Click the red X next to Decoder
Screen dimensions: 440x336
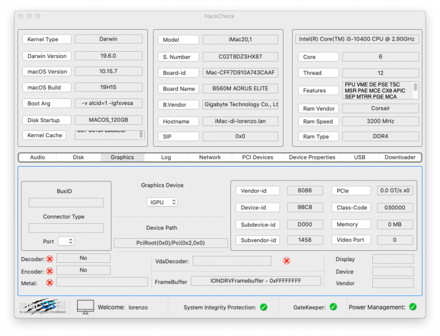(50, 259)
